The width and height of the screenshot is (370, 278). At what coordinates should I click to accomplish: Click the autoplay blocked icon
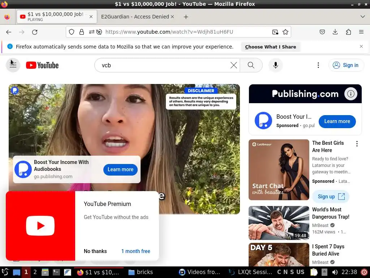point(99,32)
